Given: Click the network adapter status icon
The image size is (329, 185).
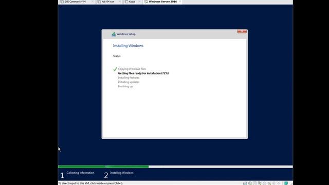Looking at the screenshot, I should (x=260, y=183).
